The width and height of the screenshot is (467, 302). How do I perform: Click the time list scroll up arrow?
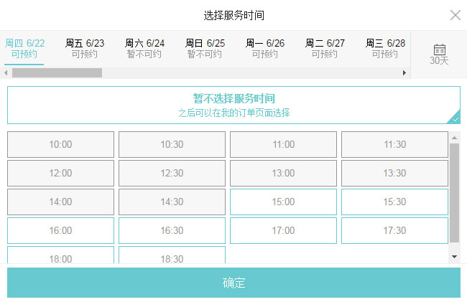pos(454,137)
